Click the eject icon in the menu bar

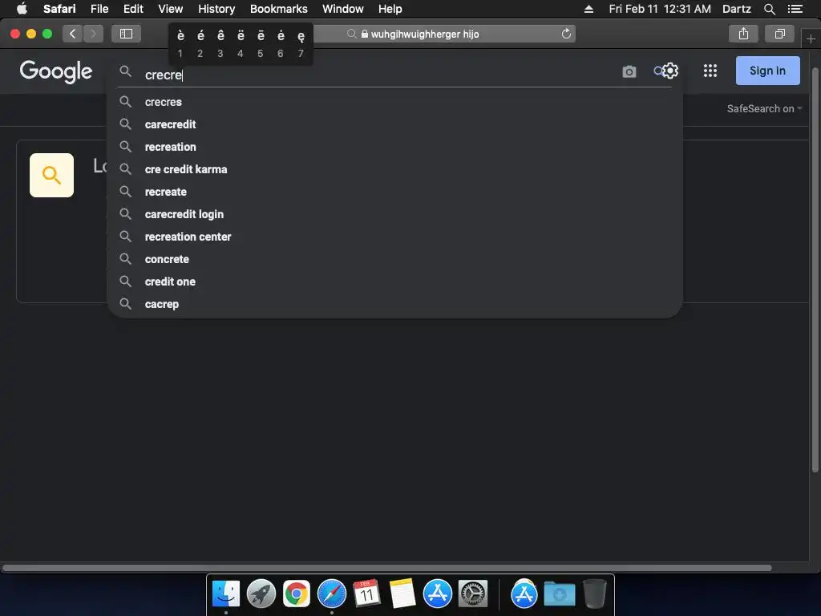coord(588,9)
